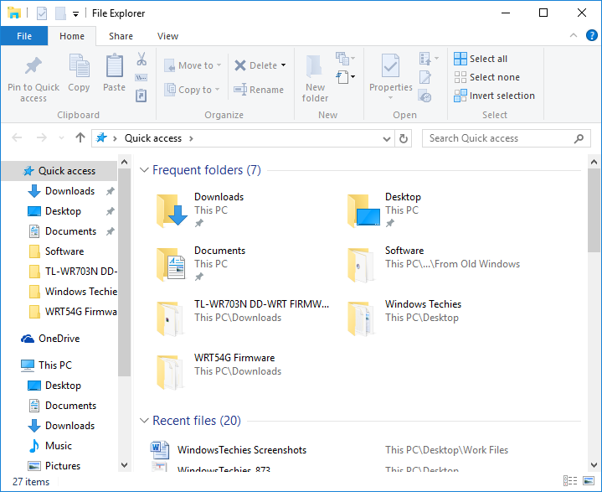Click Invert selection button
This screenshot has height=492, width=602.
[494, 96]
